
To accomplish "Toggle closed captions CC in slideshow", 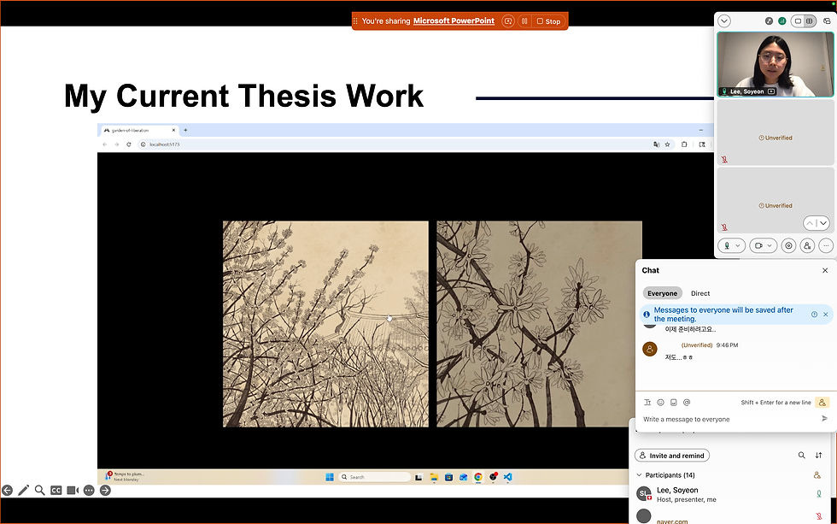I will (x=56, y=491).
